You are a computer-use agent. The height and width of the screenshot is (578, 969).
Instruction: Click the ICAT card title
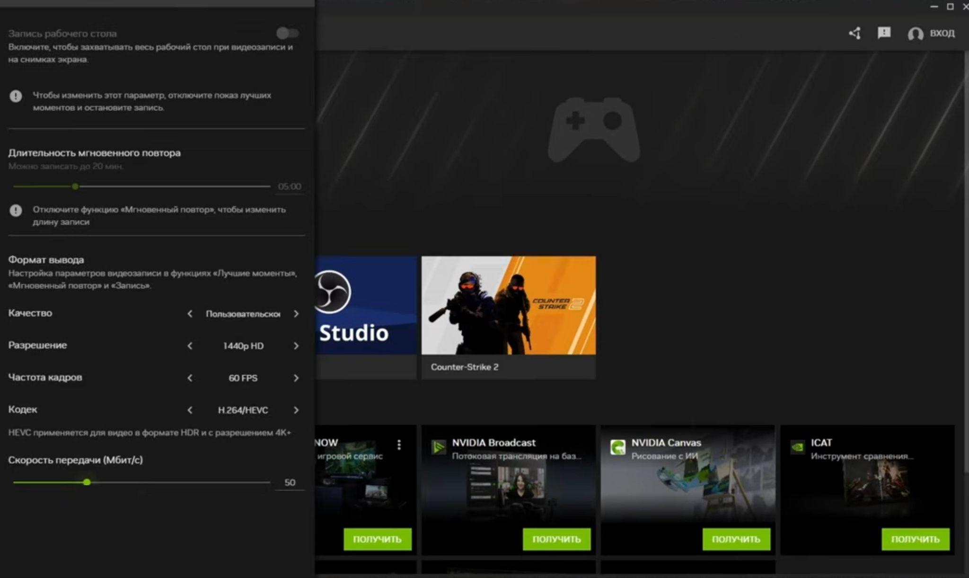coord(821,443)
